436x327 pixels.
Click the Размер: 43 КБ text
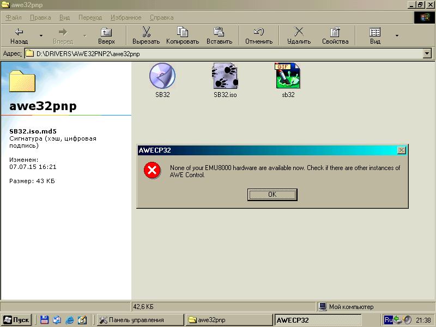32,181
